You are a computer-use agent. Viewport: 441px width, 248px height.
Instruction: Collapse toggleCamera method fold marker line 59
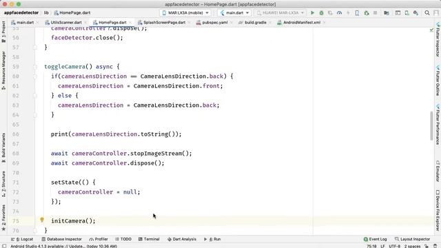click(35, 67)
